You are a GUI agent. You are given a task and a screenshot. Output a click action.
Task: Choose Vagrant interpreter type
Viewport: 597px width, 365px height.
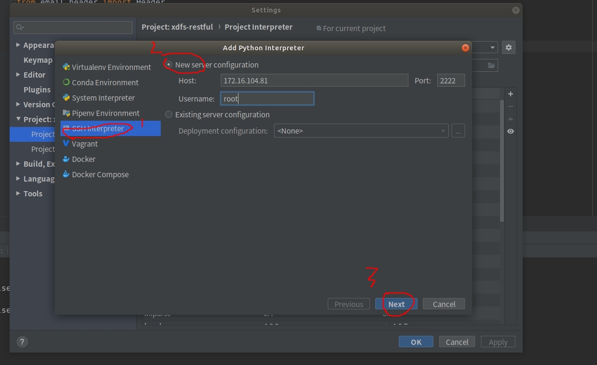pos(80,144)
